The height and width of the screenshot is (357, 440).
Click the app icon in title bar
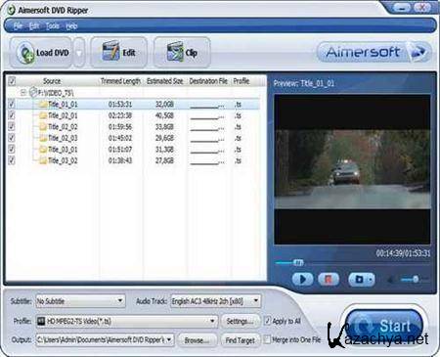click(x=11, y=10)
